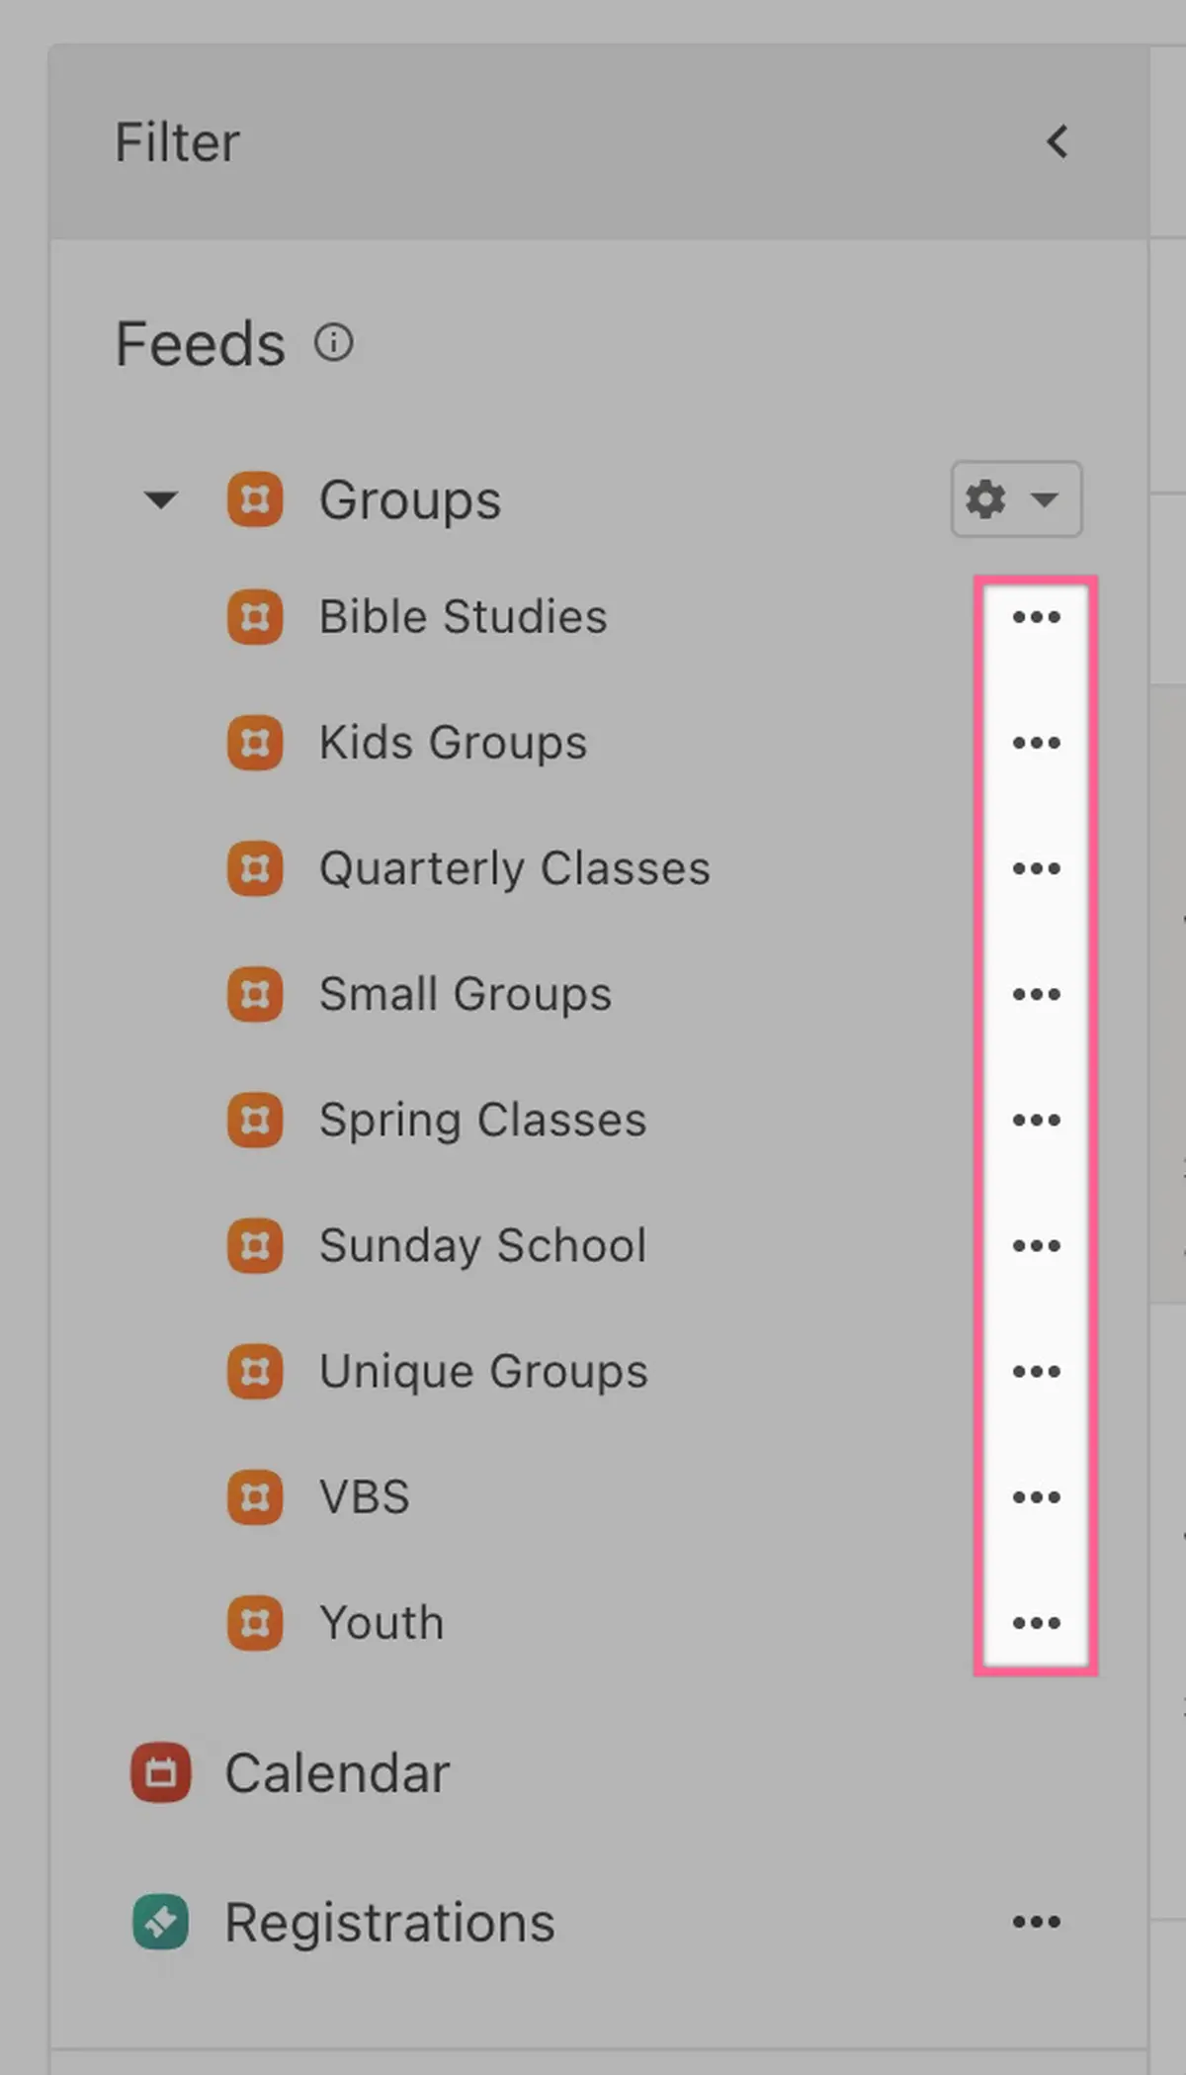This screenshot has height=2075, width=1186.
Task: Open Sunday School more options
Action: [x=1036, y=1245]
